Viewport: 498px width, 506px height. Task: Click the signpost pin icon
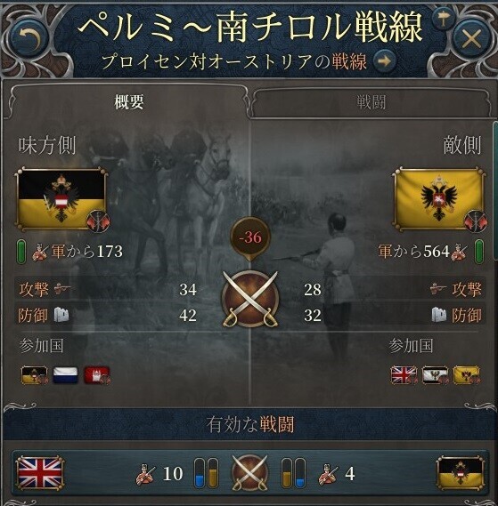point(444,20)
